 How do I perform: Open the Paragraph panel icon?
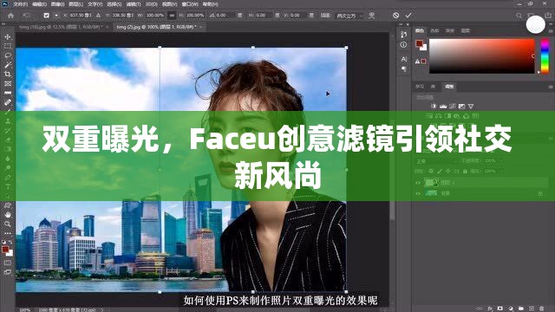(404, 69)
